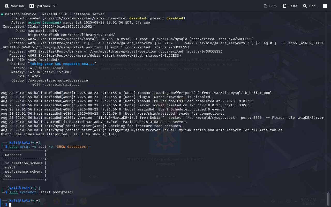Click the 'sudo systemctl start postgresql' command

(x=41, y=192)
